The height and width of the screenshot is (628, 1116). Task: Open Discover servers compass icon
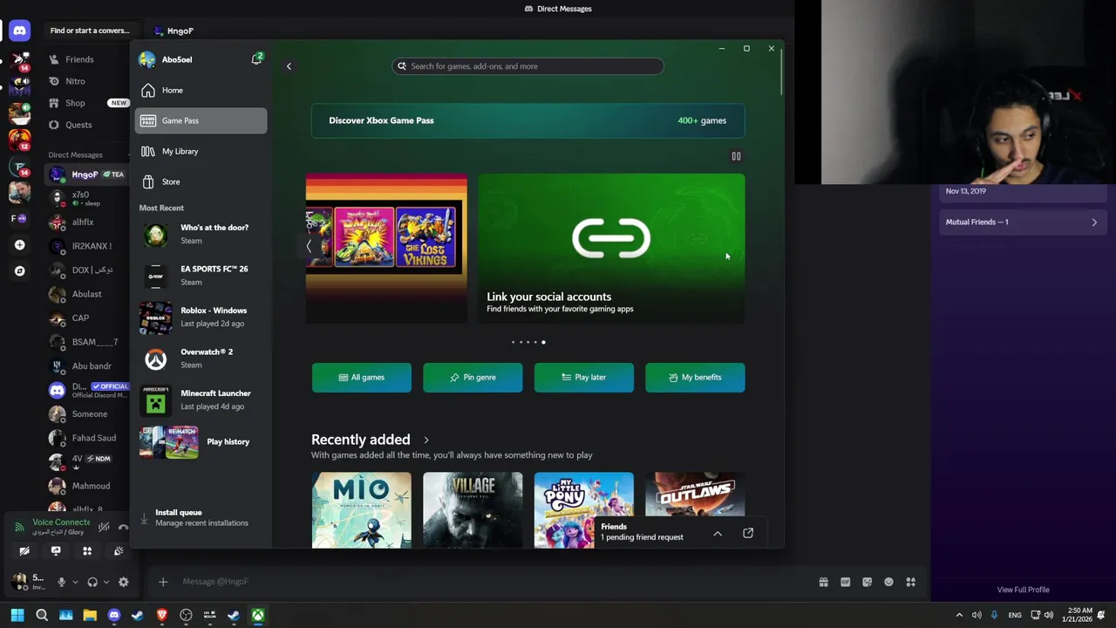coord(19,270)
